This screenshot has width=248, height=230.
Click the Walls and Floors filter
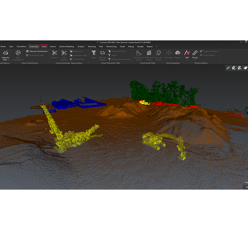tap(149, 54)
